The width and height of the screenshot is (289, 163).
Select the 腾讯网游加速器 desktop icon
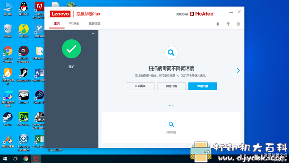(8, 99)
